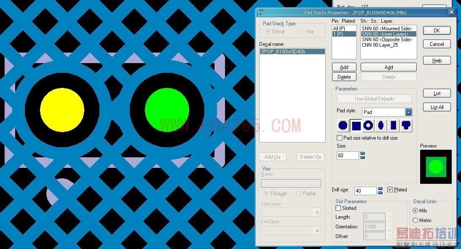
Task: Select Metric decal units
Action: point(415,220)
